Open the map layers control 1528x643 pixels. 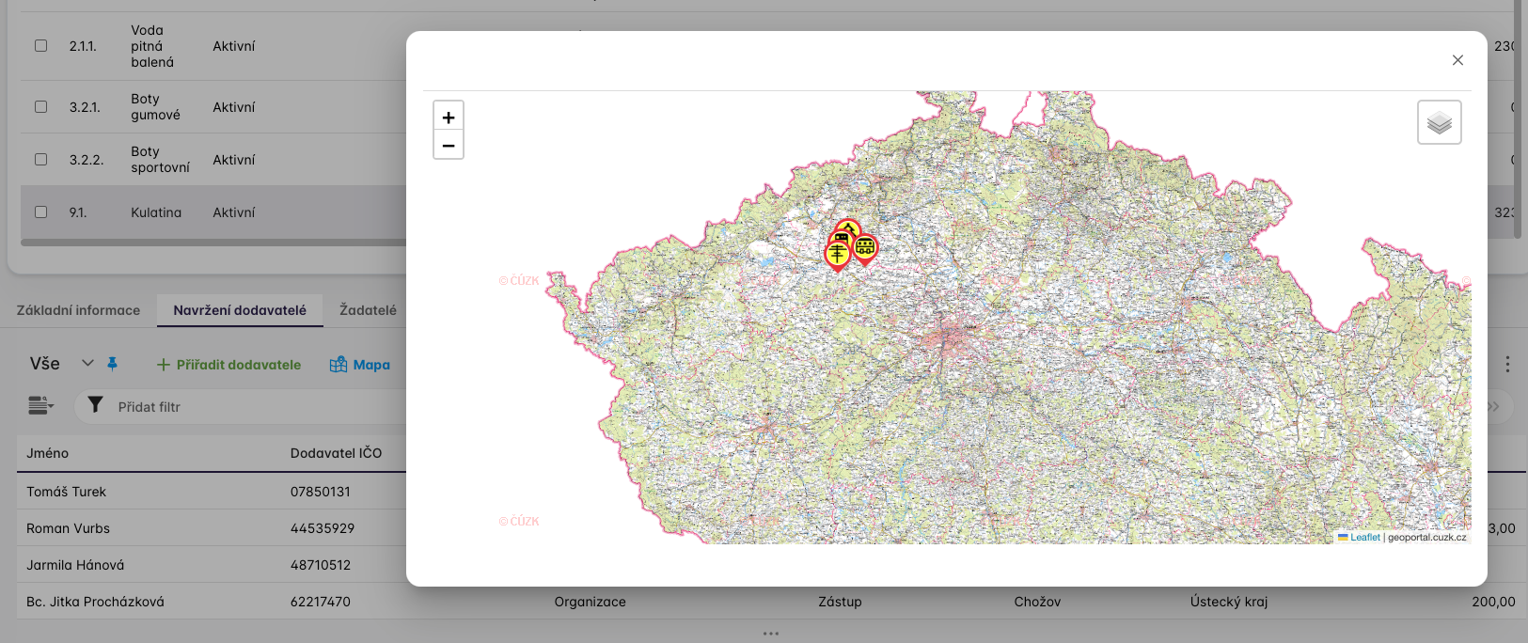click(1439, 122)
